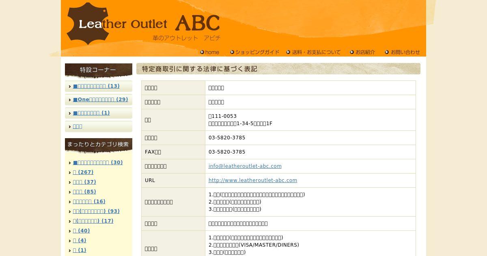This screenshot has height=256, width=487.
Task: Click the 革のアウトレット アビチ tagline
Action: [x=187, y=38]
